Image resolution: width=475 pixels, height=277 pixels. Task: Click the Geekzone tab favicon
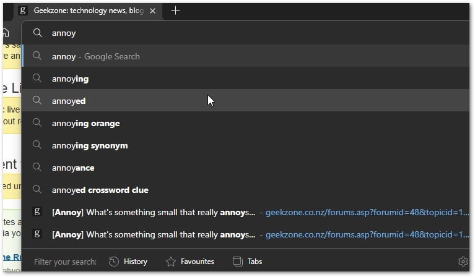(x=23, y=11)
